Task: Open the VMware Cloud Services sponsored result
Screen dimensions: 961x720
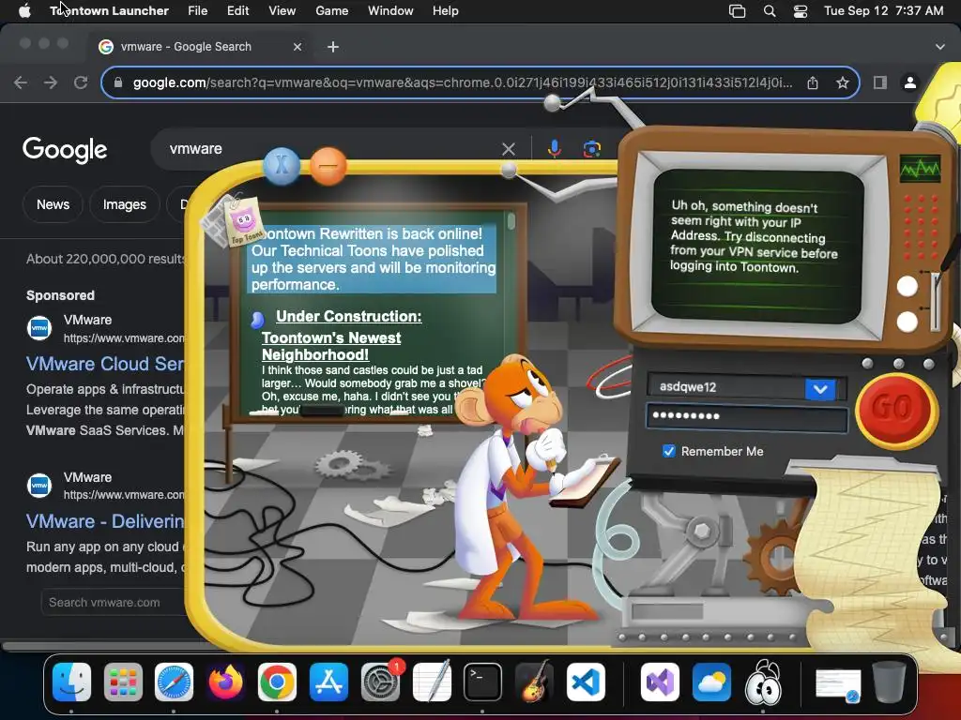Action: 105,365
